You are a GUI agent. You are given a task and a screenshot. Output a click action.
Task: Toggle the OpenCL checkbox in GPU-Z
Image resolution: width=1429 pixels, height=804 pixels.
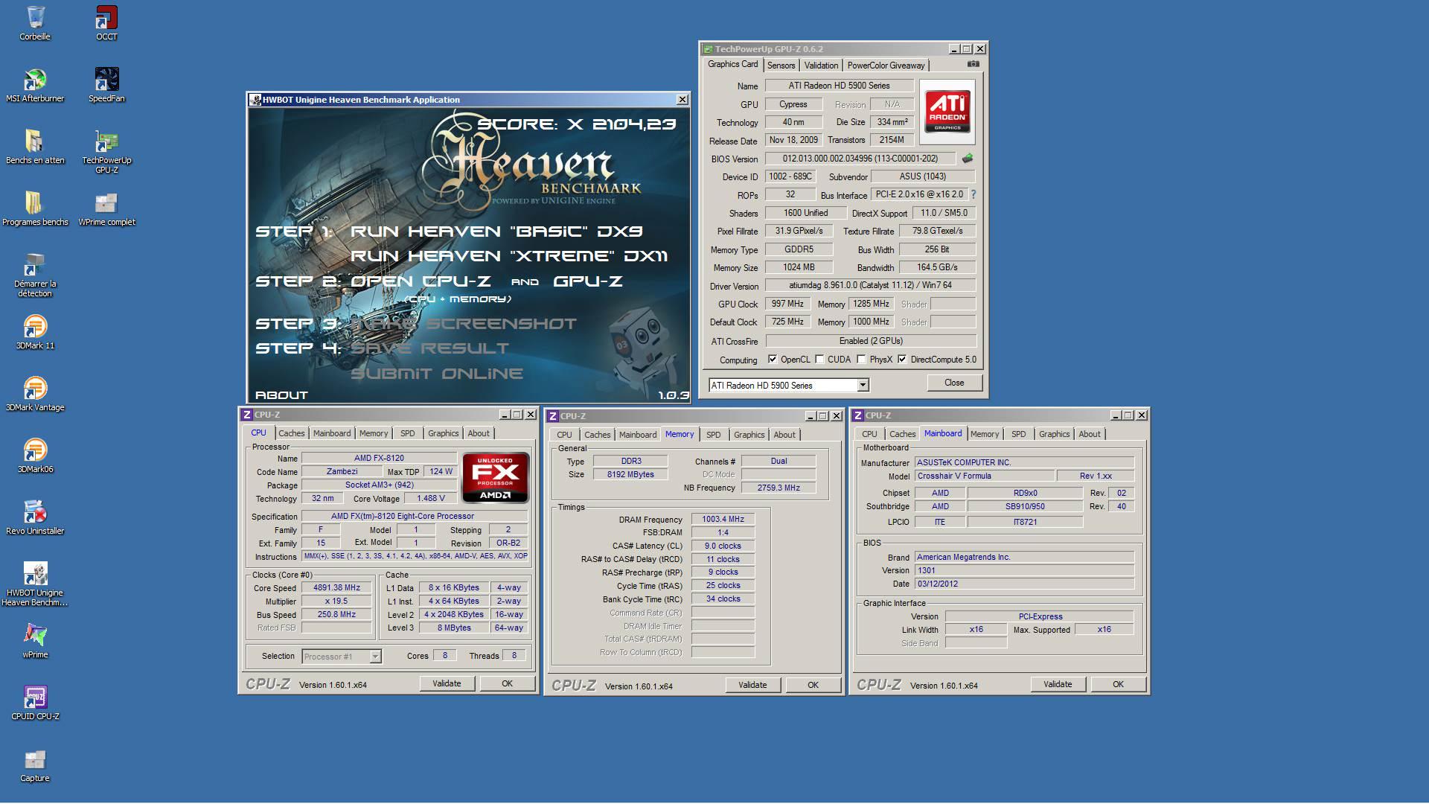tap(773, 359)
